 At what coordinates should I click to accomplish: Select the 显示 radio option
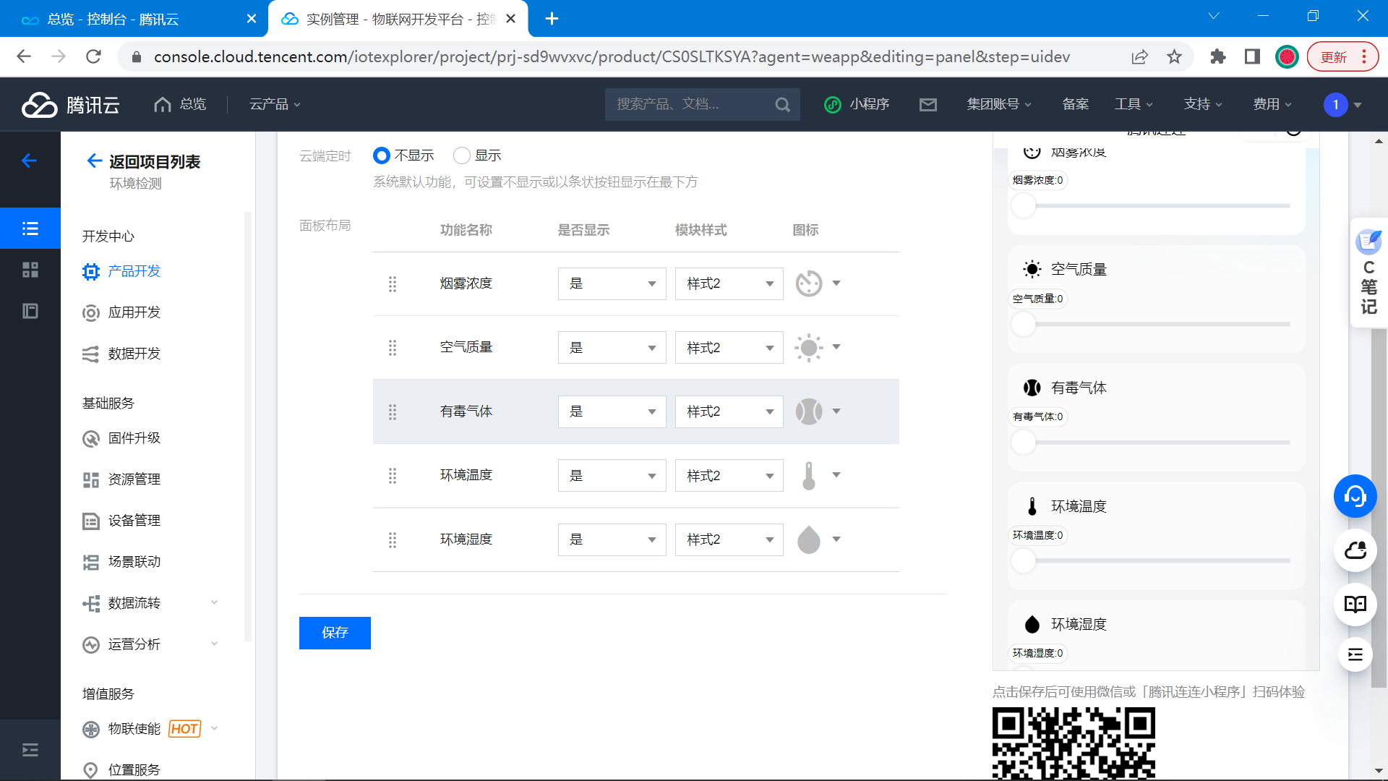click(462, 155)
